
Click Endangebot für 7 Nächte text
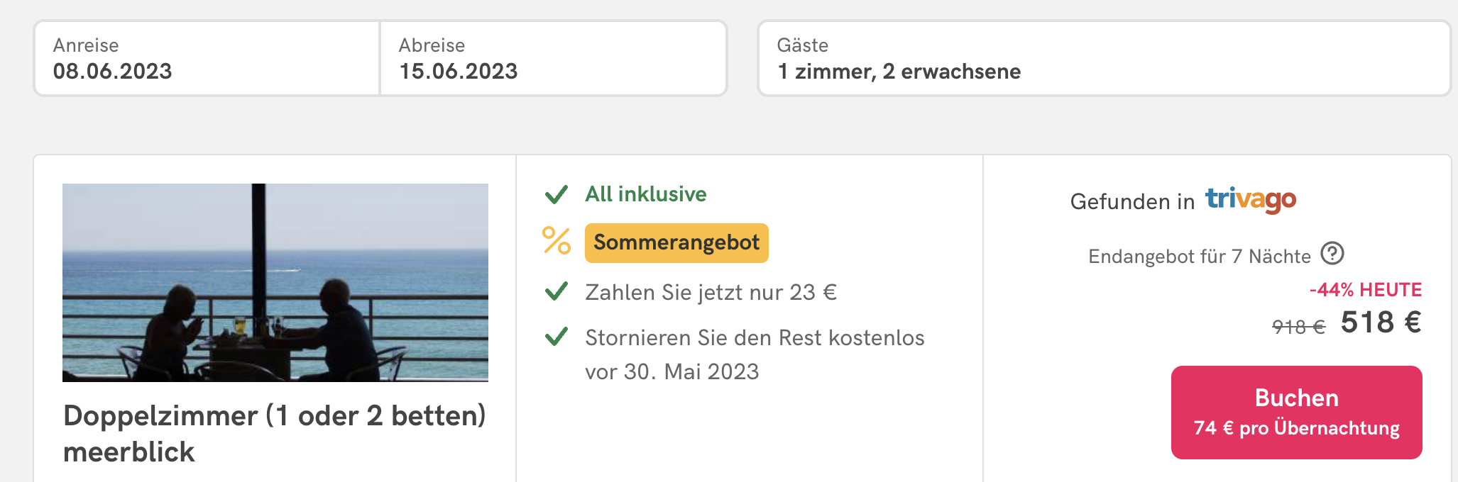[1200, 257]
